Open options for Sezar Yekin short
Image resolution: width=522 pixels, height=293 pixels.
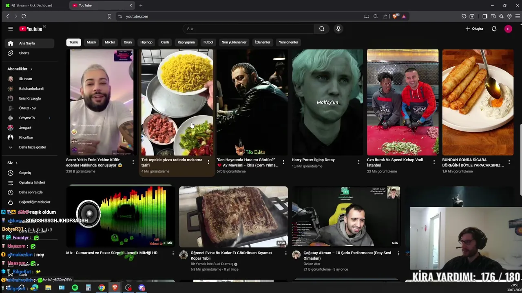[133, 162]
